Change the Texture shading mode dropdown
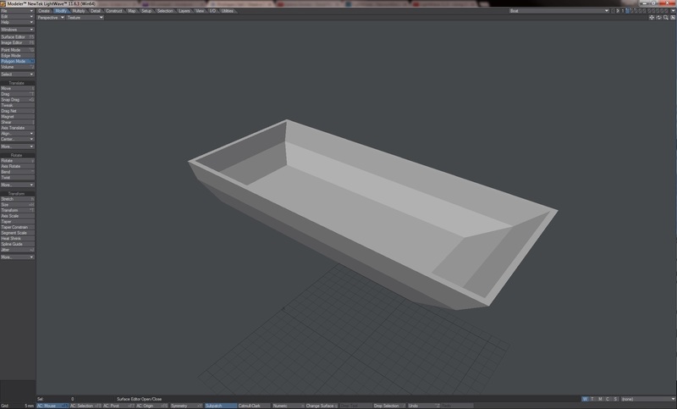 tap(85, 18)
